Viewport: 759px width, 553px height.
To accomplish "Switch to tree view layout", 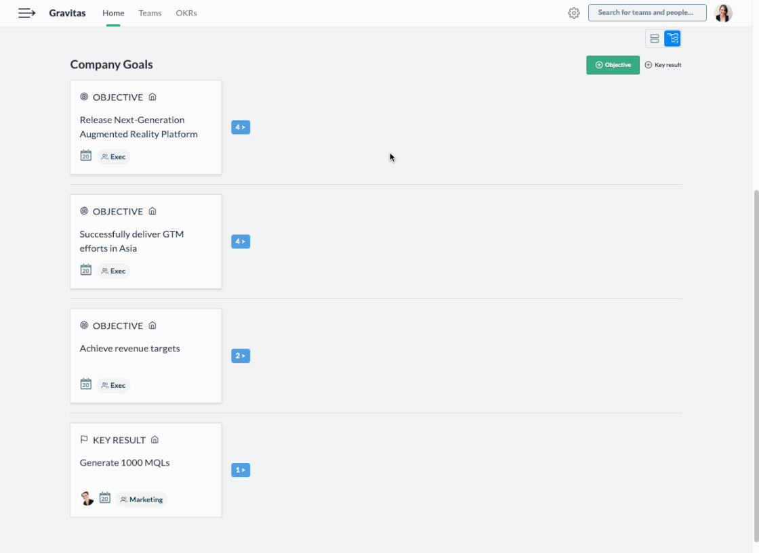I will coord(672,39).
